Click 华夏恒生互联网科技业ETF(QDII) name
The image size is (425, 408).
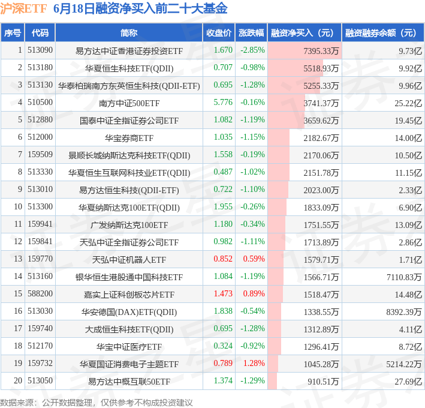tap(129, 173)
